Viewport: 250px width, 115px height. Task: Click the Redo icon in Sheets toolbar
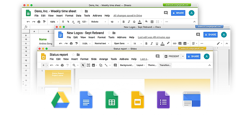click(x=34, y=22)
